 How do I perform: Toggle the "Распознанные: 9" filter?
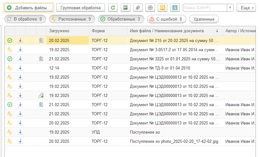[72, 19]
